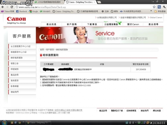
Task: Bookmark page using the star icon
Action: point(154,7)
